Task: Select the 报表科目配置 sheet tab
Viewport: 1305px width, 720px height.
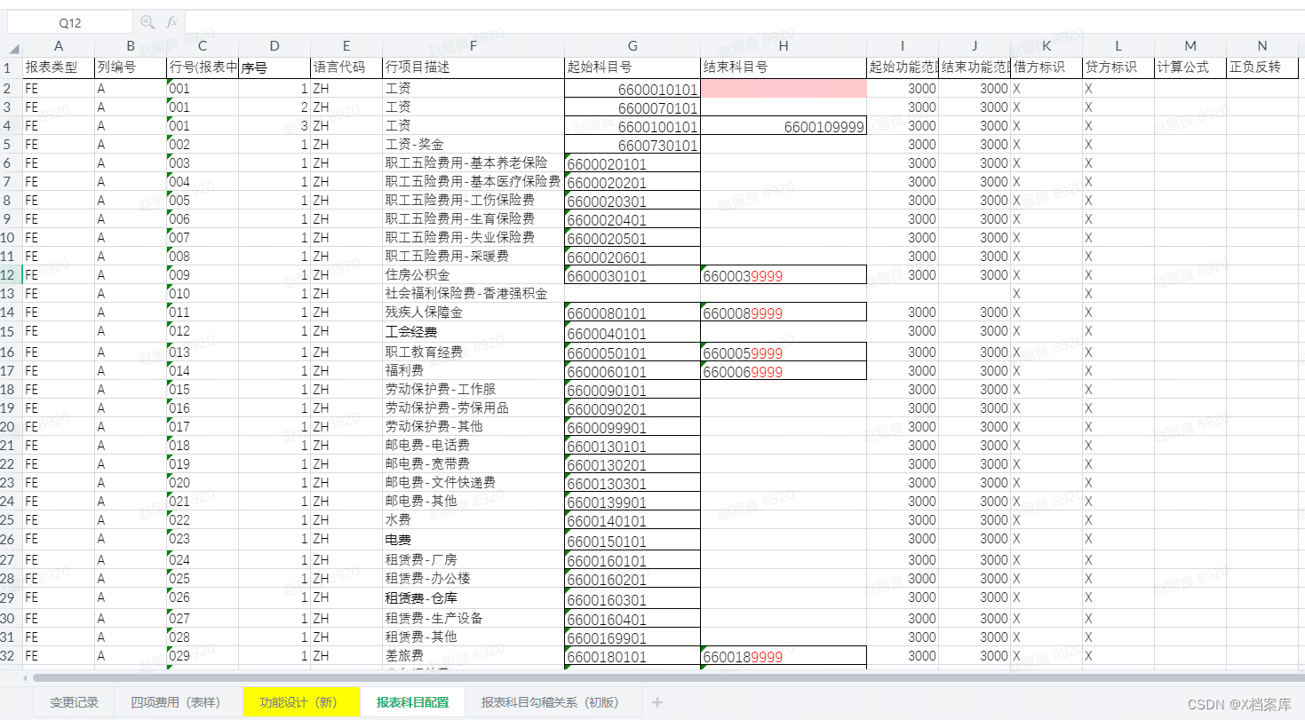Action: click(x=413, y=702)
